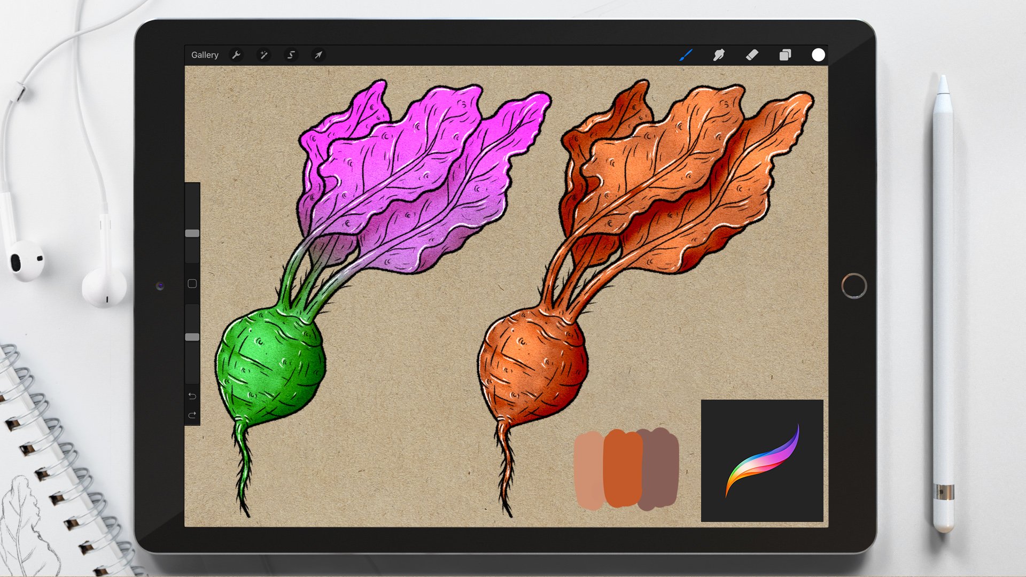1026x577 pixels.
Task: Click the mauve brown paint swatch
Action: [660, 469]
